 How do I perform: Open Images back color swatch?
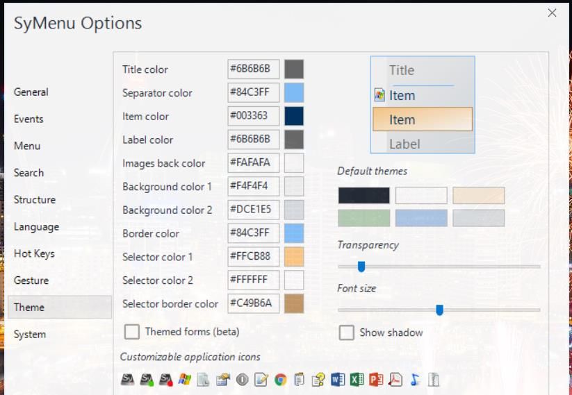(x=294, y=163)
